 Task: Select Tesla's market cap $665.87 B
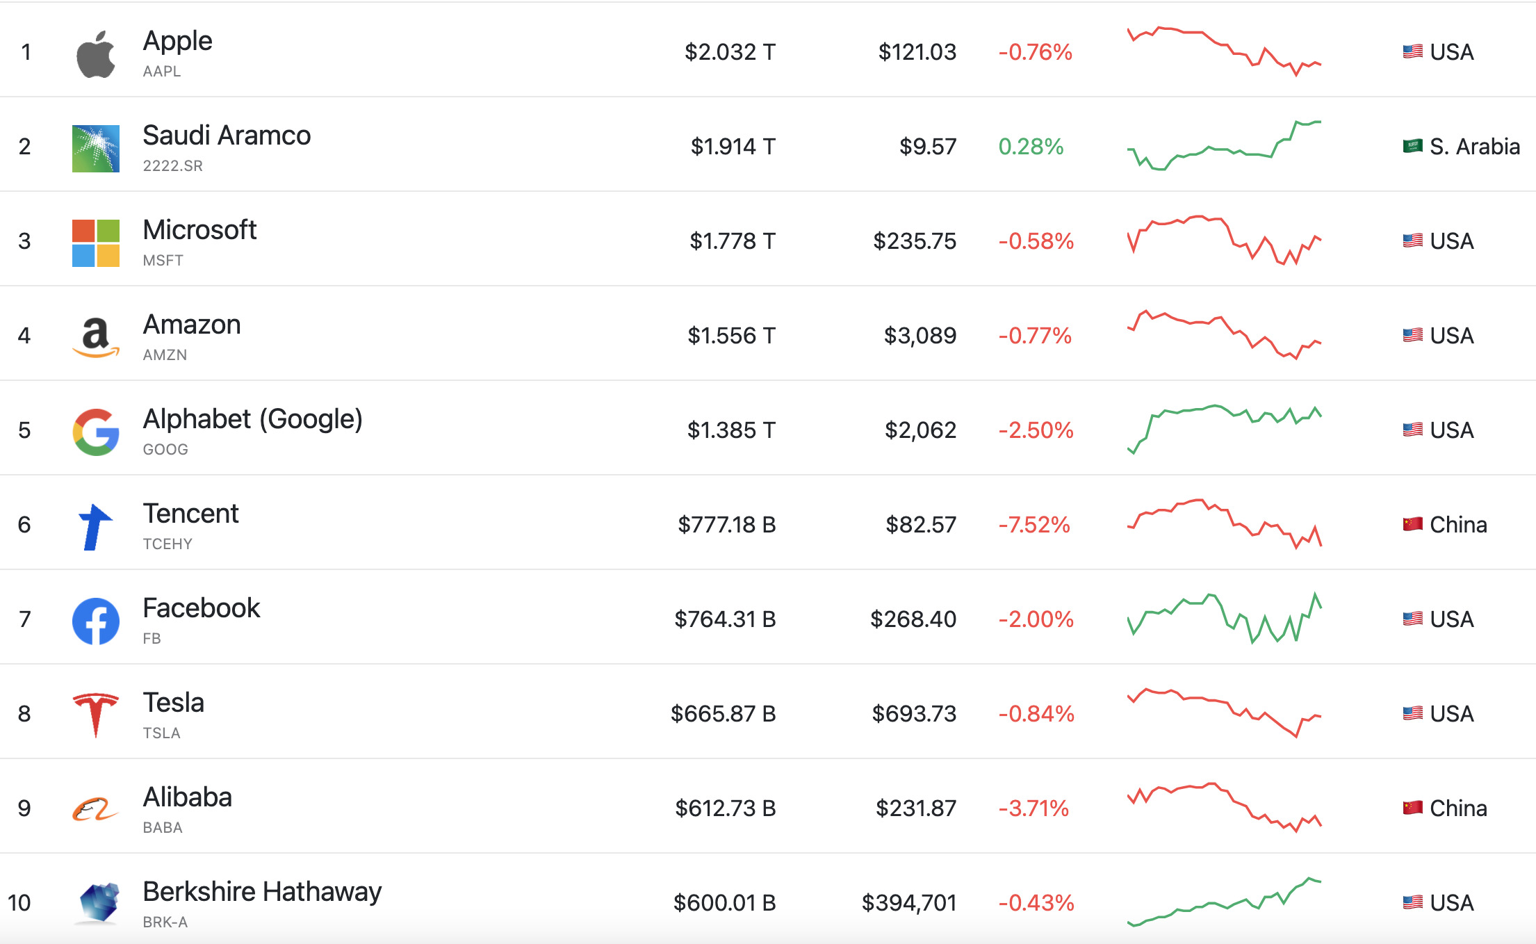pos(723,714)
